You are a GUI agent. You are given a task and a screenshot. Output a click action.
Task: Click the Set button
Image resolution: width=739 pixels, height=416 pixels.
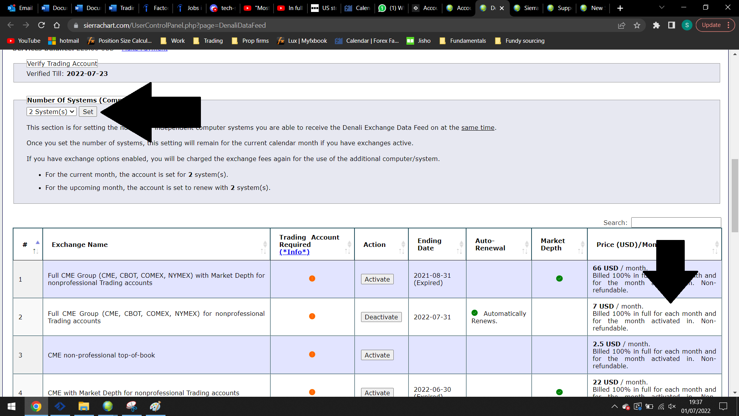pyautogui.click(x=88, y=112)
